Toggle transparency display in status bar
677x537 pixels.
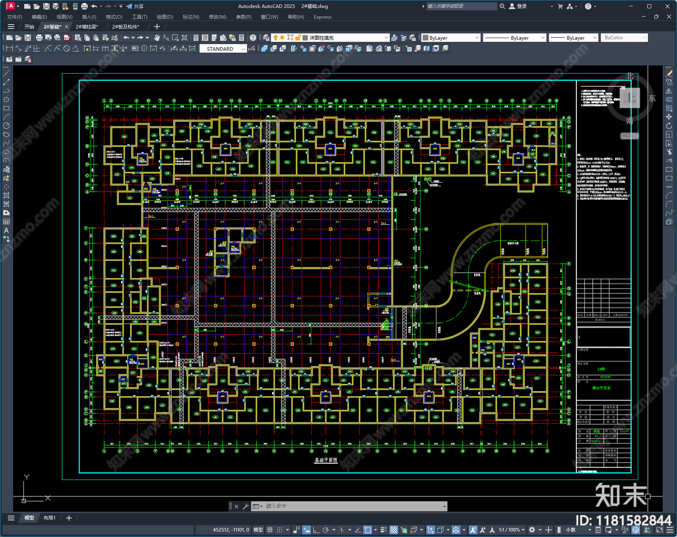(394, 530)
